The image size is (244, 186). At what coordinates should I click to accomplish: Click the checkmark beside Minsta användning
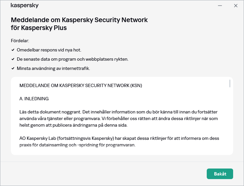click(13, 69)
